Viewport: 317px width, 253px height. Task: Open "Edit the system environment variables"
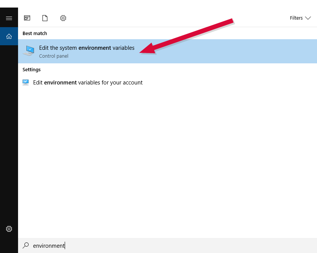pos(86,48)
